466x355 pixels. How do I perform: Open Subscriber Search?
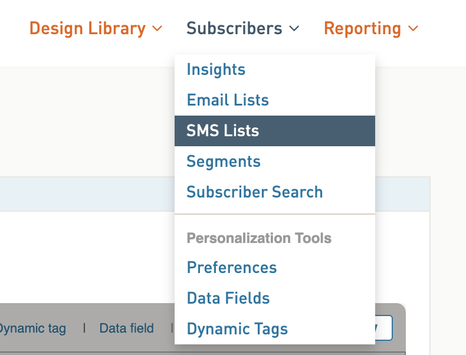pos(255,192)
